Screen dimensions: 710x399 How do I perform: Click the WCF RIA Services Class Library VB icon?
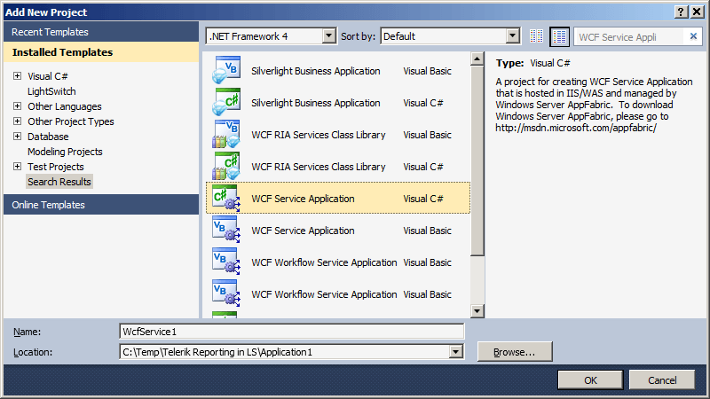pyautogui.click(x=226, y=135)
